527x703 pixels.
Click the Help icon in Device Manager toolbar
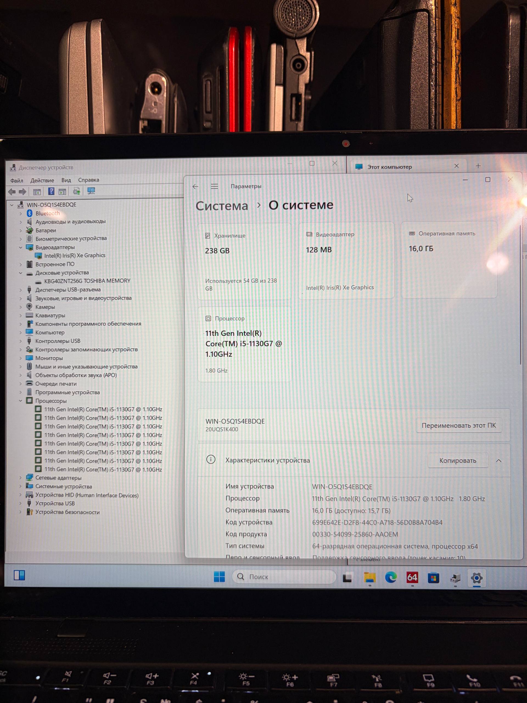click(x=51, y=191)
